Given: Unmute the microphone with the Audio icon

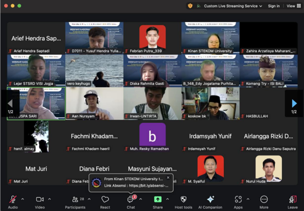Looking at the screenshot, I should (13, 199).
